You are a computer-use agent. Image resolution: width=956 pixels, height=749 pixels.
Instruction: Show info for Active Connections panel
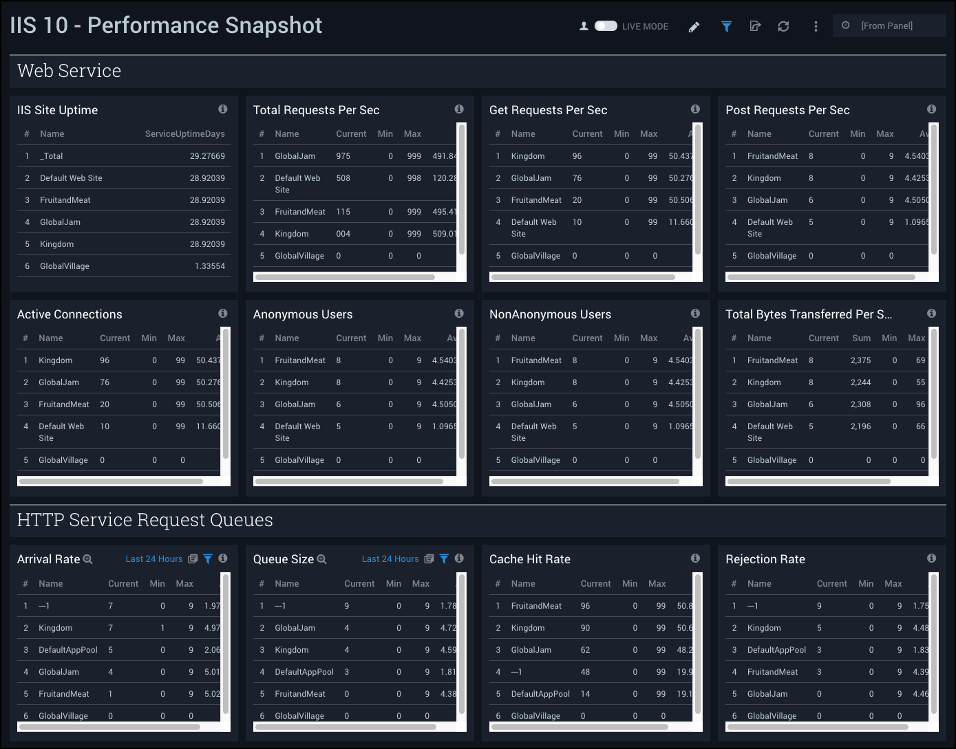pyautogui.click(x=223, y=313)
